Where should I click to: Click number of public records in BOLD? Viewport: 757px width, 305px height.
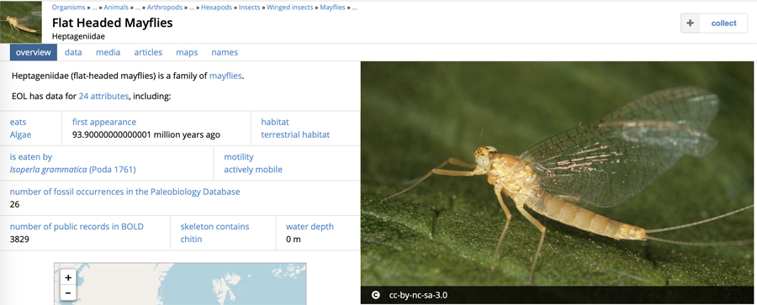77,226
